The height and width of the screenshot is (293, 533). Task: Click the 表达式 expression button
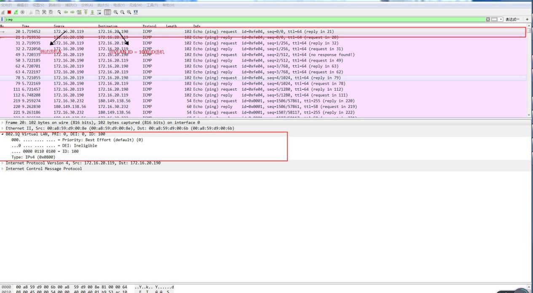tap(512, 19)
